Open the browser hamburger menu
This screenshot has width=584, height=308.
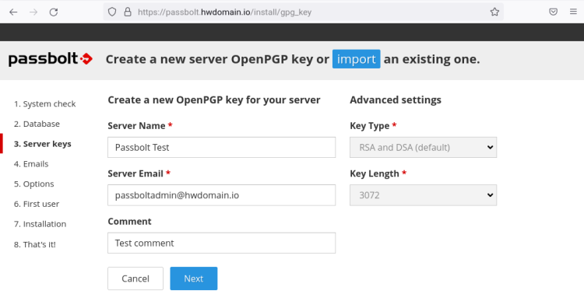(573, 12)
